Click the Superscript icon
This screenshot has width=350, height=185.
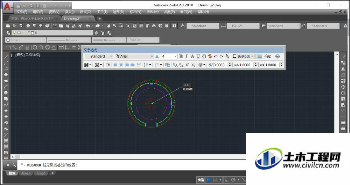[x=187, y=65]
